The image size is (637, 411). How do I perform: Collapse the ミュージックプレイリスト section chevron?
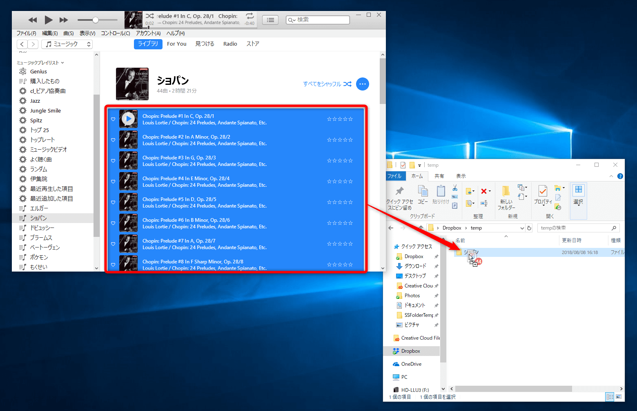point(62,63)
